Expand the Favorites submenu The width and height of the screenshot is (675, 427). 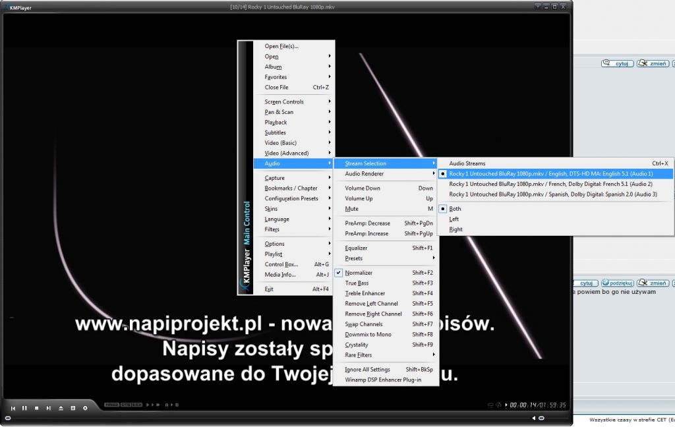[x=293, y=77]
